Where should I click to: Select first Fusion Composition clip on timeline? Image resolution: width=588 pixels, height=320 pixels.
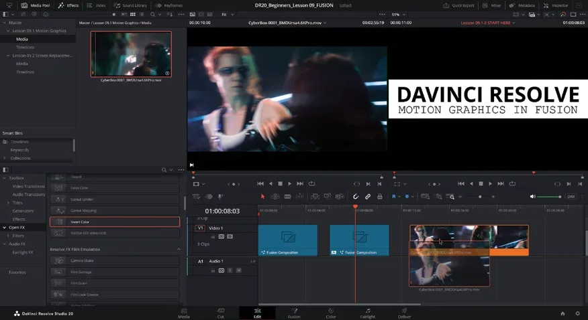tap(288, 240)
